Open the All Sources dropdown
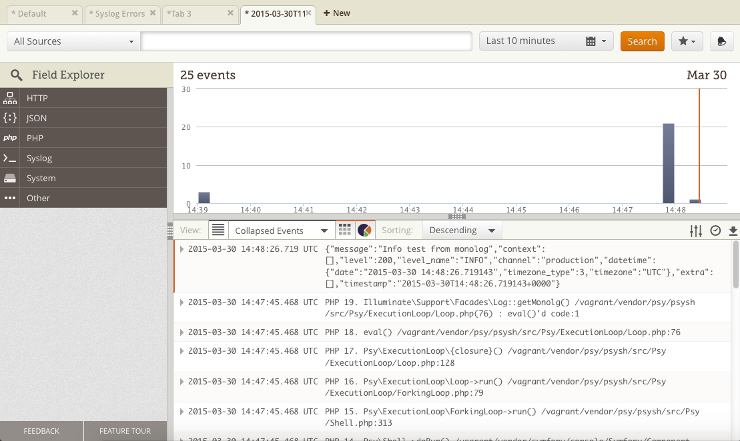Viewport: 740px width, 441px height. pos(73,41)
